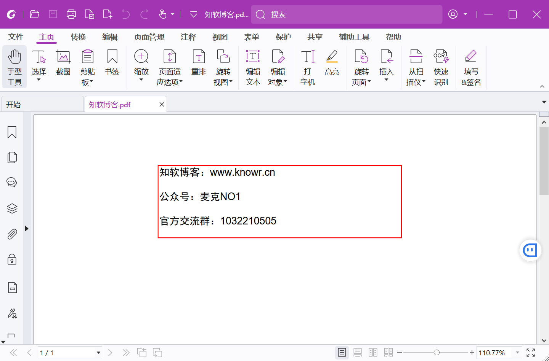Close the 知软博客.pdf tab
The height and width of the screenshot is (361, 549).
162,105
